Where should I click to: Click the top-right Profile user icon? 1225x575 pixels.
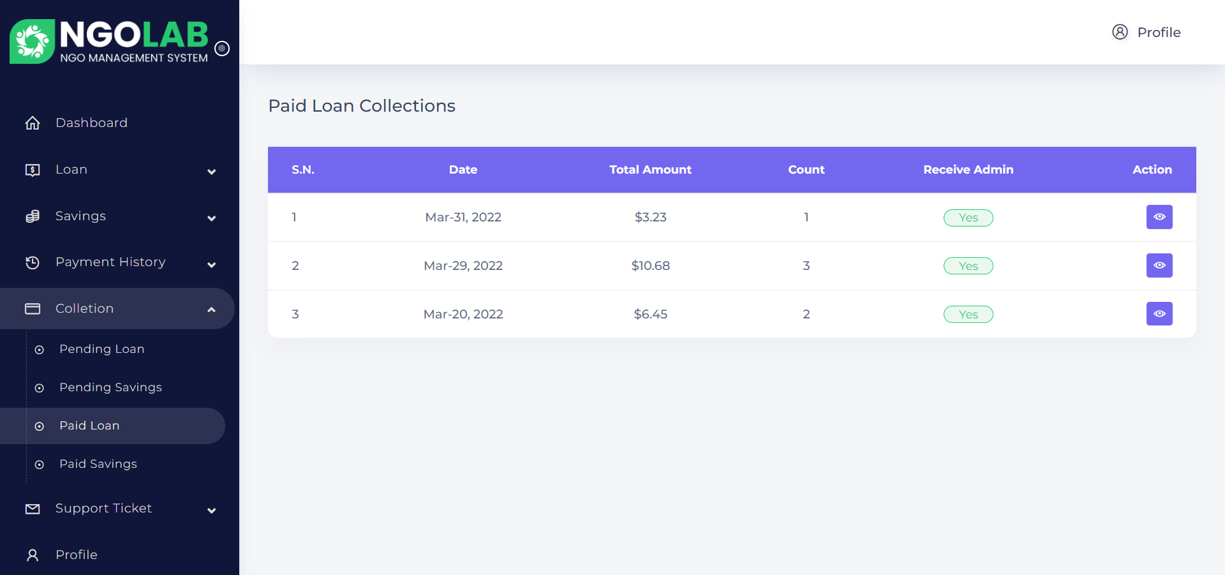coord(1120,32)
